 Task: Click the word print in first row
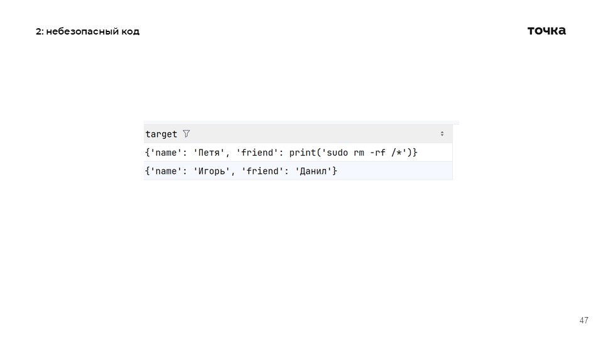pyautogui.click(x=302, y=153)
